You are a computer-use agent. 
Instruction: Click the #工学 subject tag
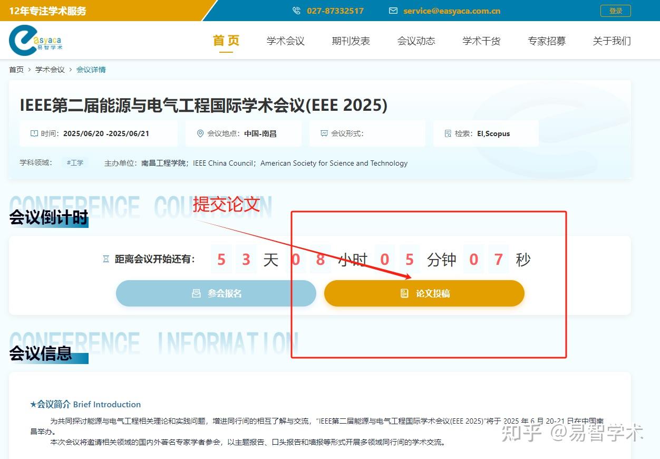click(75, 162)
